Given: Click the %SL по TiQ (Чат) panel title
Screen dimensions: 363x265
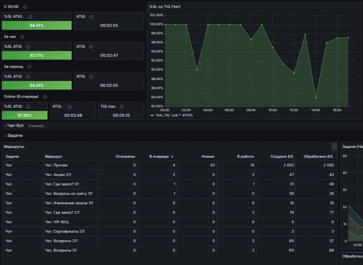Looking at the screenshot, I should pyautogui.click(x=165, y=7).
